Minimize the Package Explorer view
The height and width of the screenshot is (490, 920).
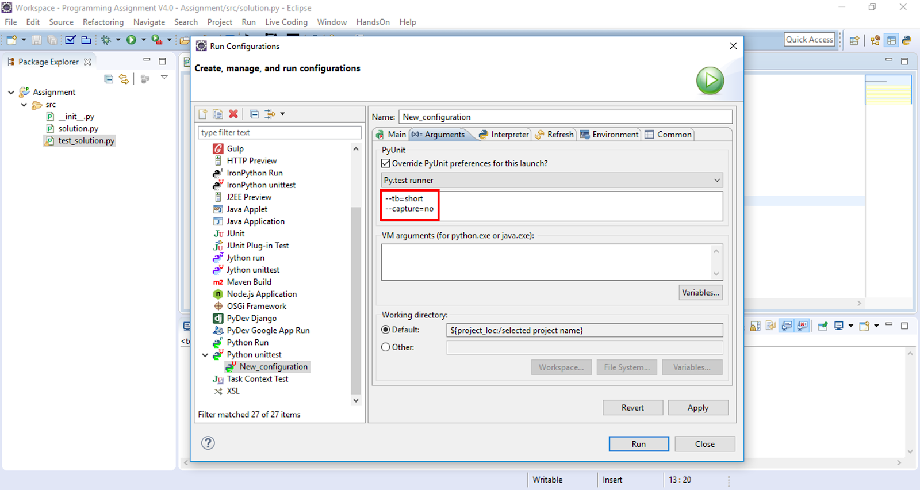[147, 60]
